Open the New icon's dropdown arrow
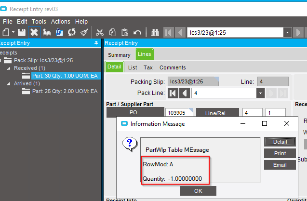This screenshot has height=201, width=307. pyautogui.click(x=13, y=32)
